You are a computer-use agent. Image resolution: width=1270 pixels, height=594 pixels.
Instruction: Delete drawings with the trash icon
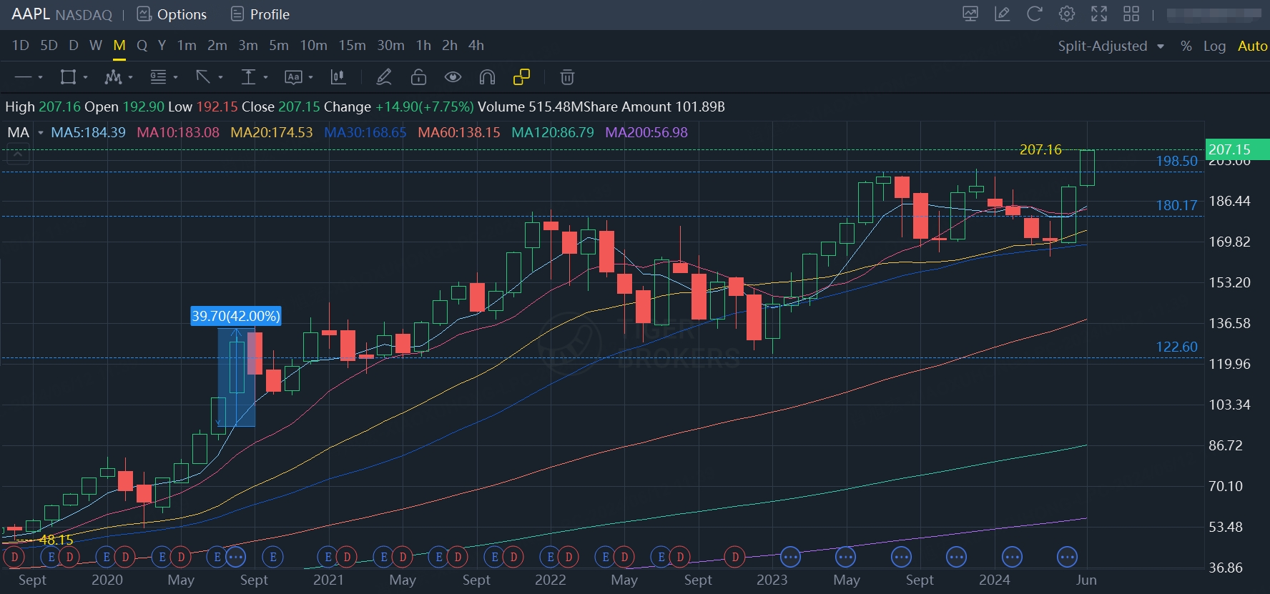(567, 77)
